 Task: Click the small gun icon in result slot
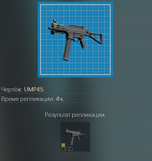pos(75,136)
